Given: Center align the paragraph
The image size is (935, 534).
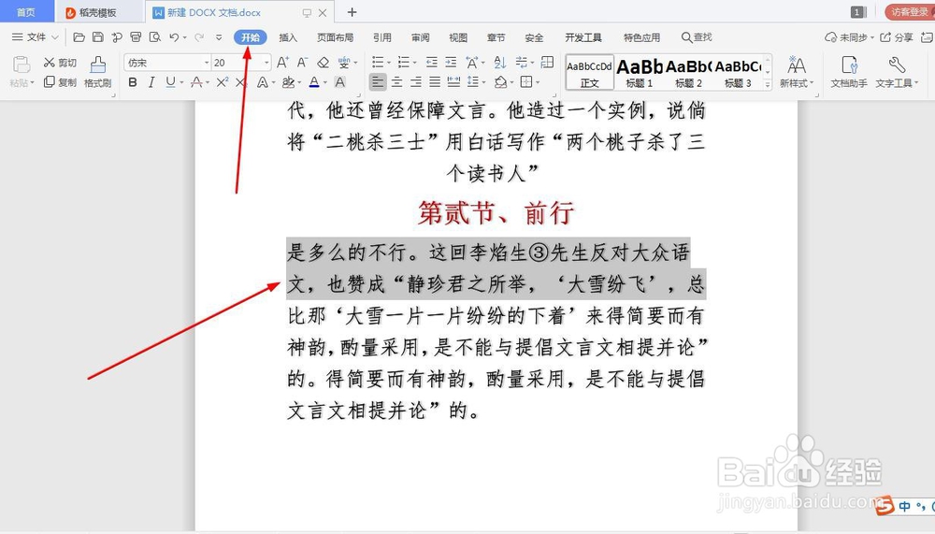Looking at the screenshot, I should (x=396, y=82).
